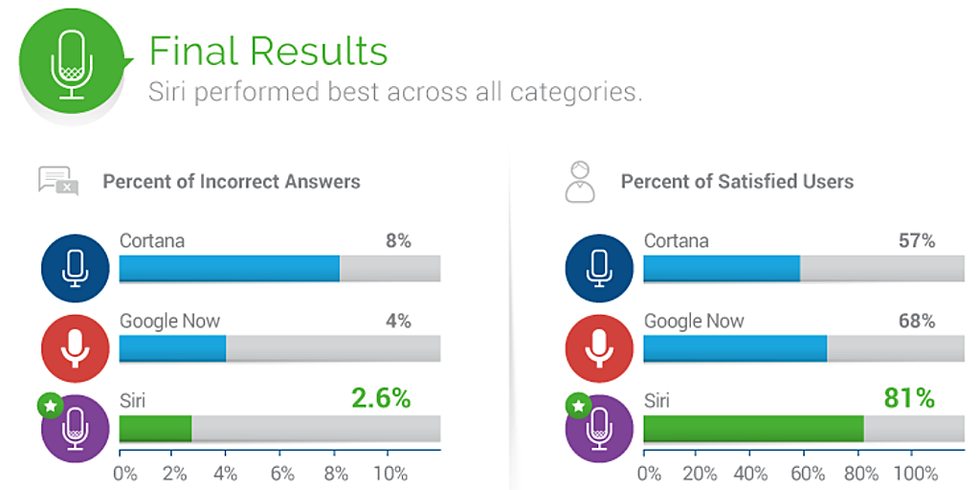Click Siri's purple microphone icon under Satisfied Users
Image resolution: width=980 pixels, height=490 pixels.
tap(599, 427)
